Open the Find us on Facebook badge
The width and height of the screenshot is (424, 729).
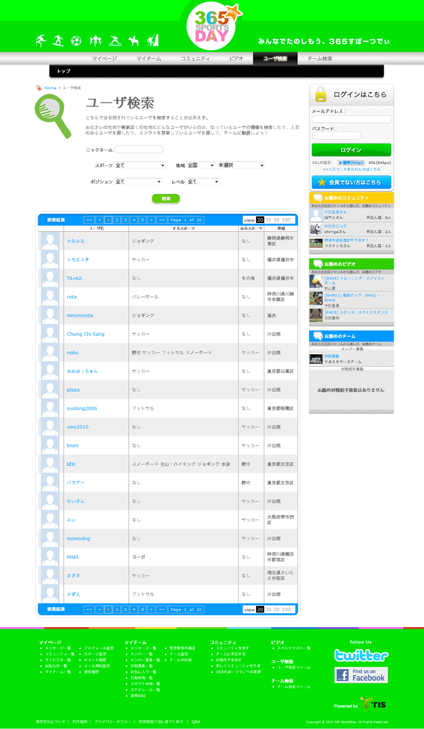click(361, 675)
